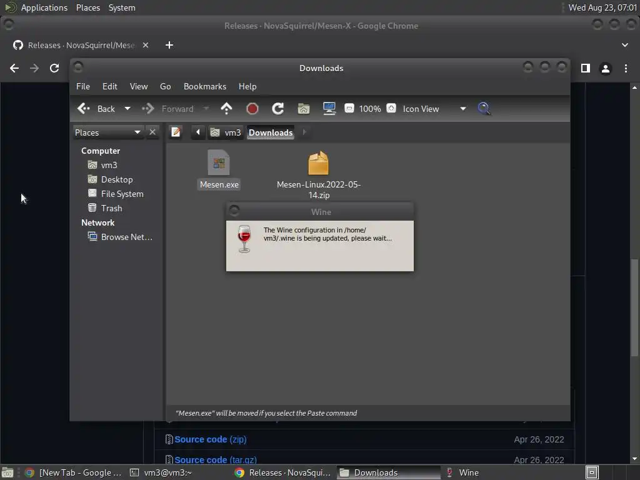Click the Wine dialog wine glass icon

(x=244, y=239)
